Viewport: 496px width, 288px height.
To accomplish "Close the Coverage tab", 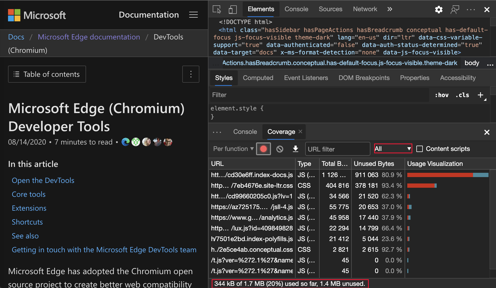I will pos(300,131).
